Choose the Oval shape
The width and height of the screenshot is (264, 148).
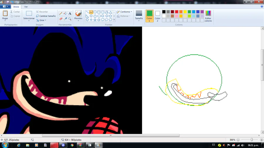point(95,12)
